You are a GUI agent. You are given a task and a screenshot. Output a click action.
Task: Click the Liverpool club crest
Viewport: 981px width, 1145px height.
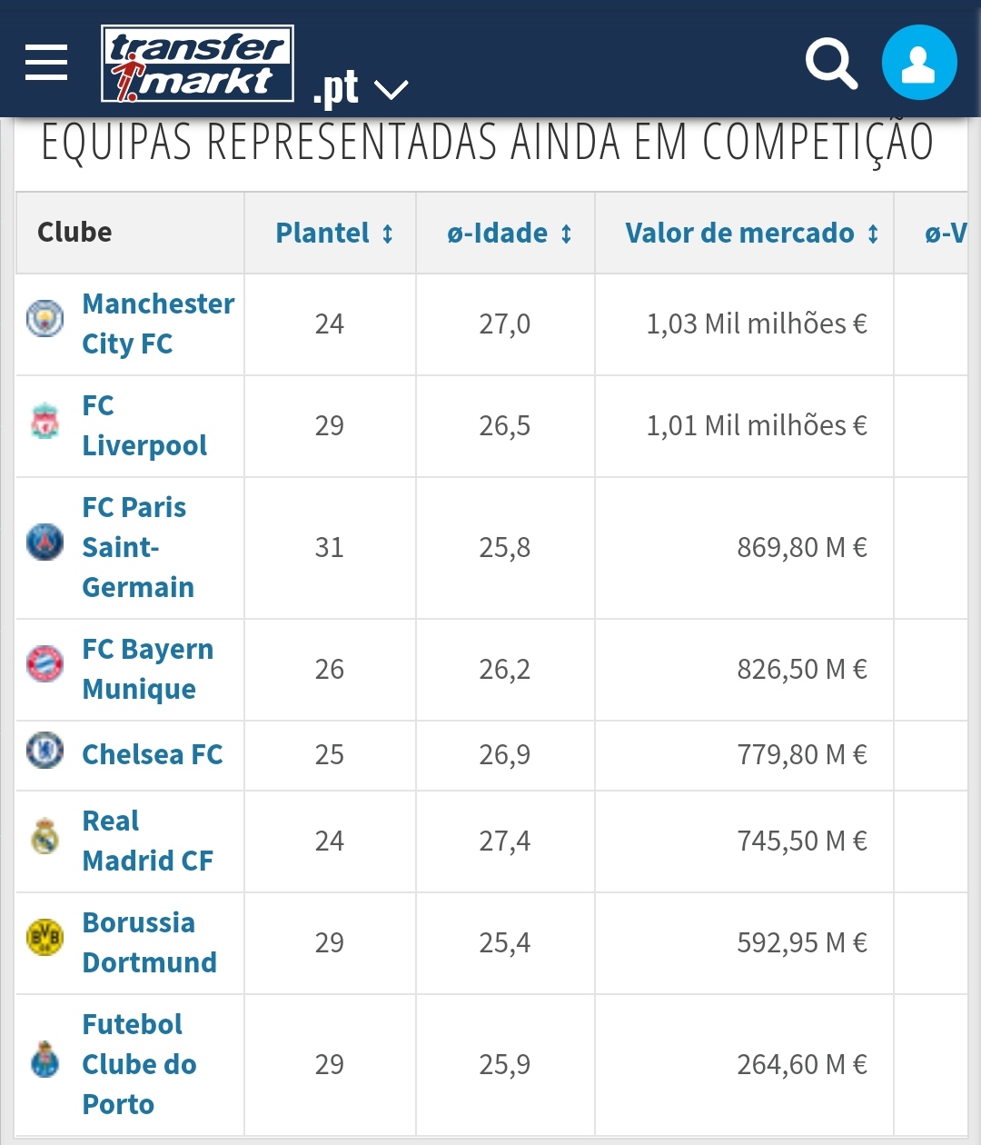(x=45, y=422)
